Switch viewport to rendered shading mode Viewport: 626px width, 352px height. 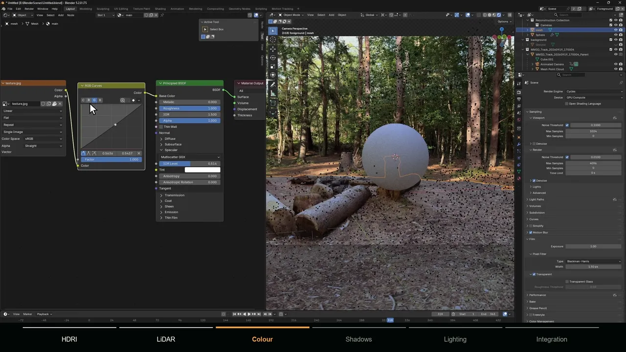click(x=499, y=15)
